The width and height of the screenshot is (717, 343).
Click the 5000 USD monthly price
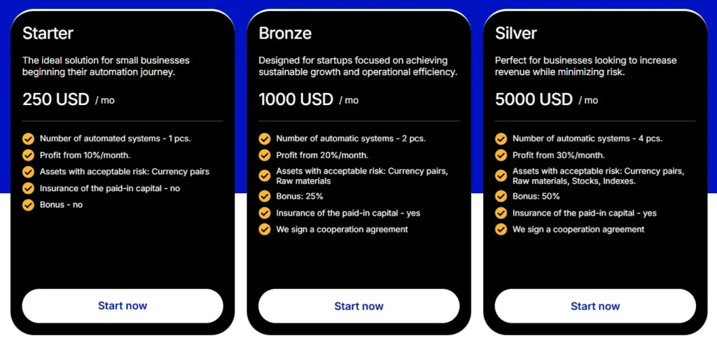(534, 99)
